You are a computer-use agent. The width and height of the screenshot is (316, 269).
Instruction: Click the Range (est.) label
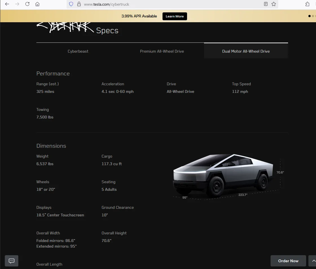[x=48, y=84]
